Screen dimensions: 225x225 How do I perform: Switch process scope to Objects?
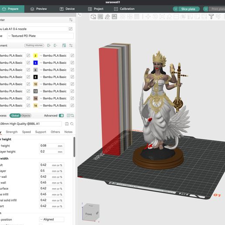(26, 116)
